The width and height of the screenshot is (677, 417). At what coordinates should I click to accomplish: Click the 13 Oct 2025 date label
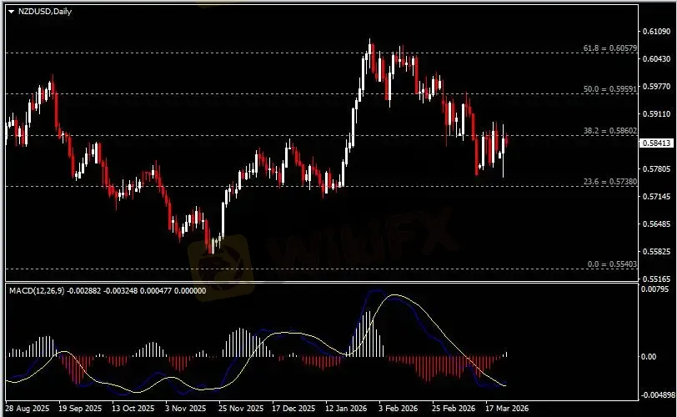[x=133, y=409]
